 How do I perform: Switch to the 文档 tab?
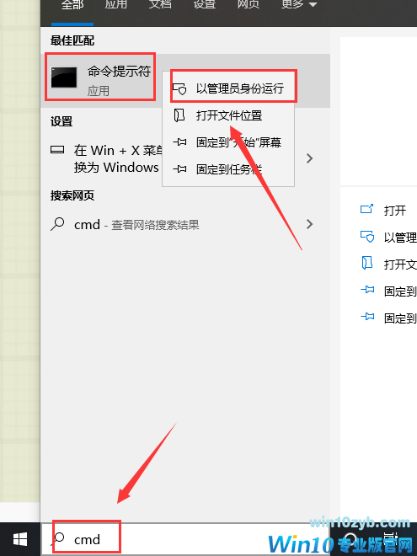pos(160,4)
